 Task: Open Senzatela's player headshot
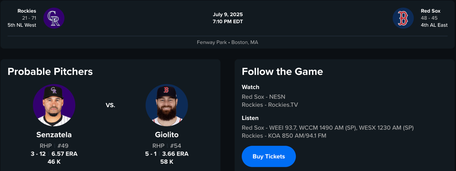(x=54, y=105)
